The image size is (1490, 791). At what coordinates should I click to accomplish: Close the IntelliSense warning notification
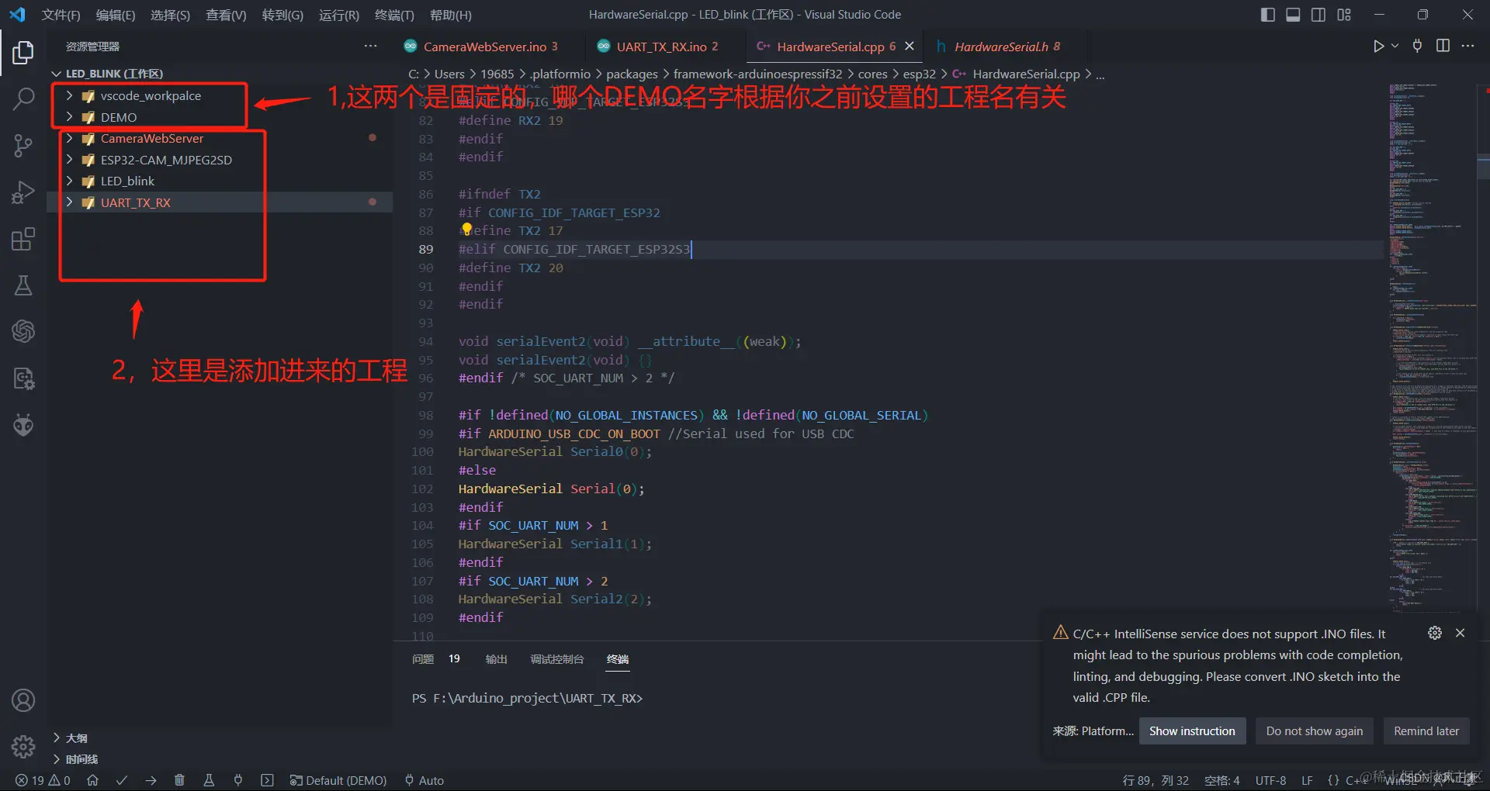click(x=1460, y=633)
